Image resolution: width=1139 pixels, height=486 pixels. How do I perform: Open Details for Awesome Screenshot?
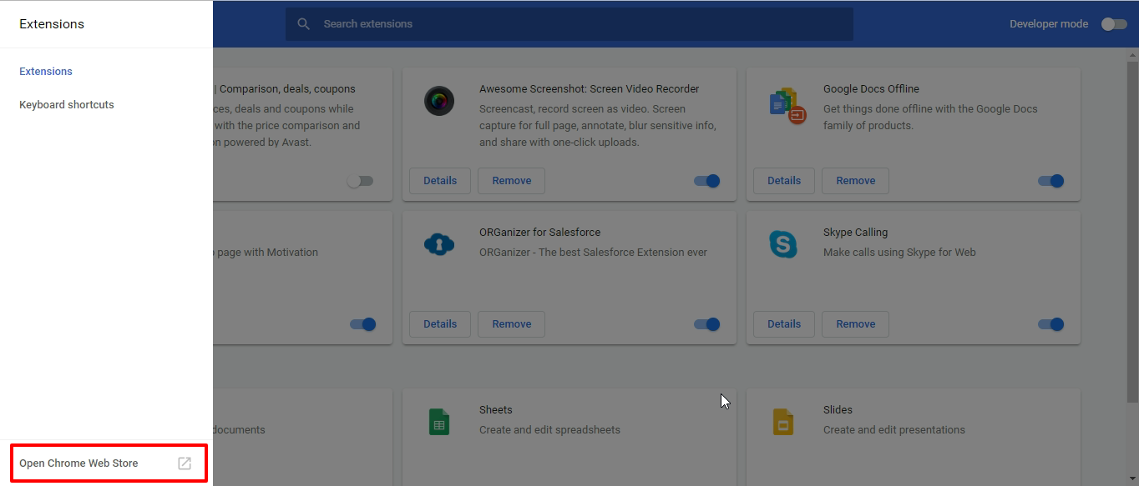(x=440, y=181)
